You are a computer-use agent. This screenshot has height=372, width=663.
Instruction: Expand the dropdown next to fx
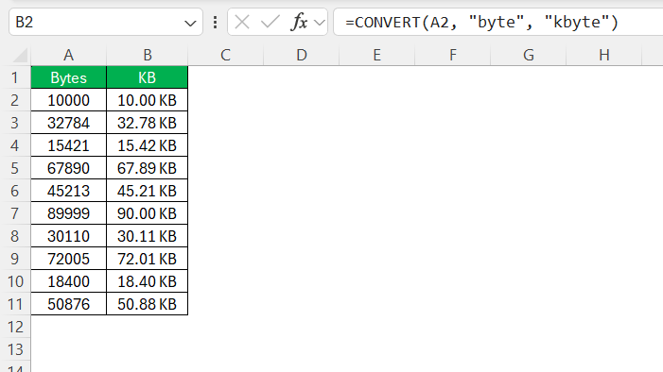320,23
